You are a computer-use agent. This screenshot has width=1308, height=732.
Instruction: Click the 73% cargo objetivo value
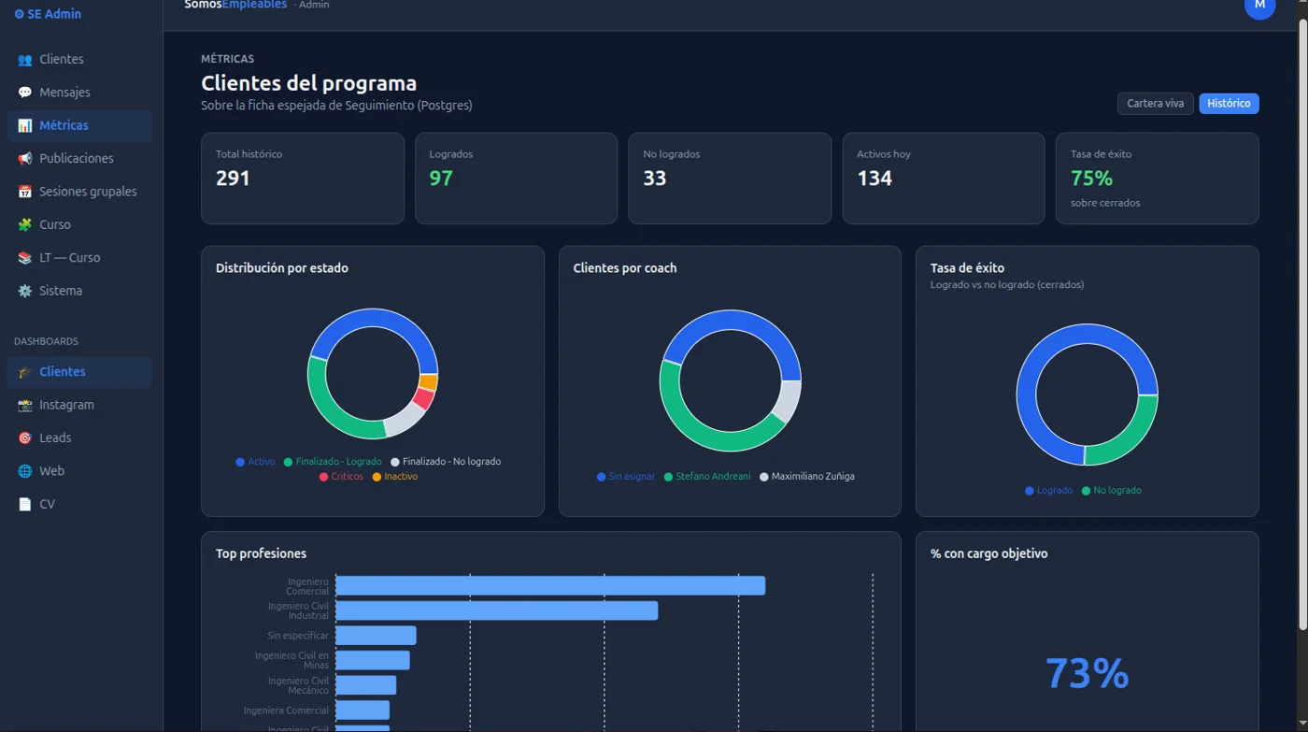[x=1088, y=674]
